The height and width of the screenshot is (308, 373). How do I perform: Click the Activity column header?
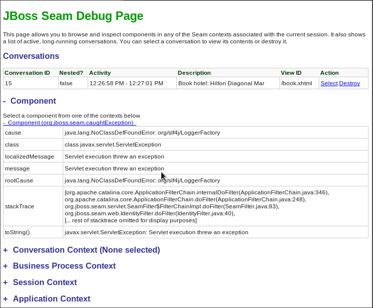point(100,73)
